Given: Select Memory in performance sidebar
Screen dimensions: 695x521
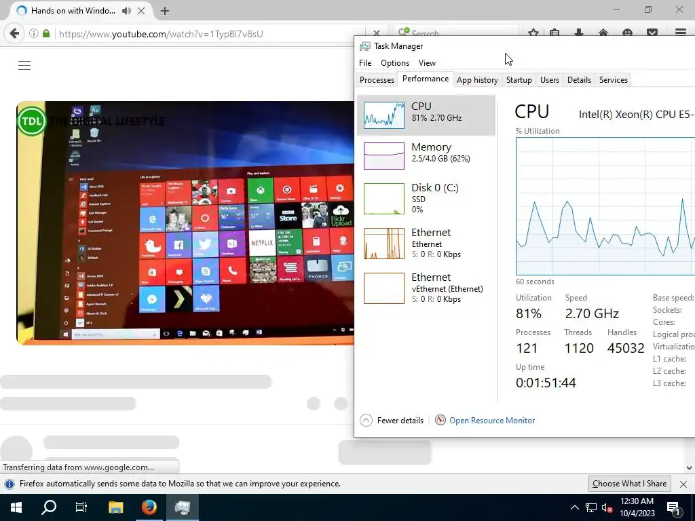Looking at the screenshot, I should [426, 155].
